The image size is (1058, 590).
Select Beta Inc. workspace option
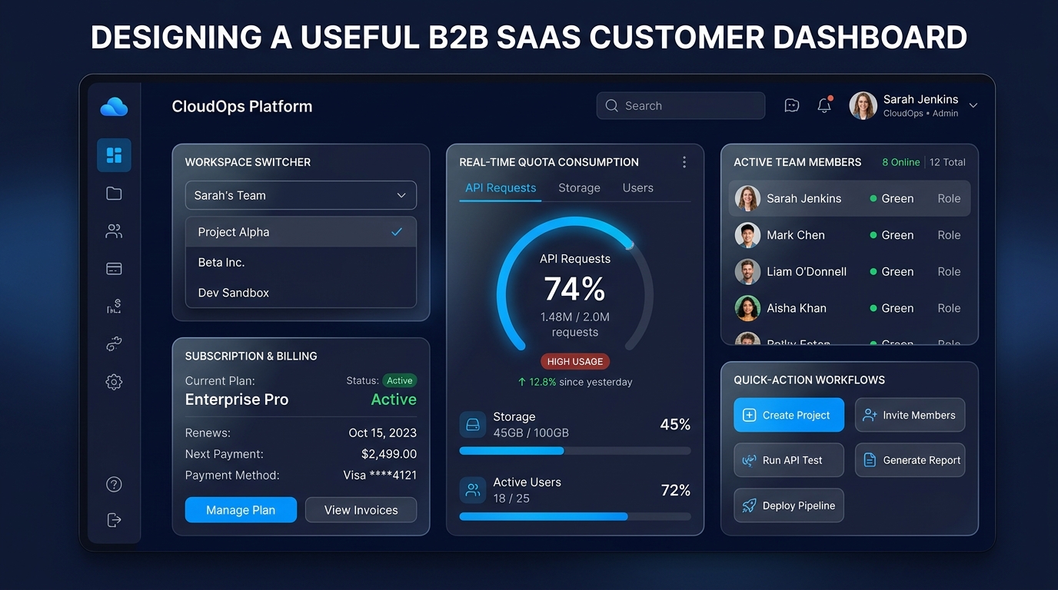tap(301, 262)
